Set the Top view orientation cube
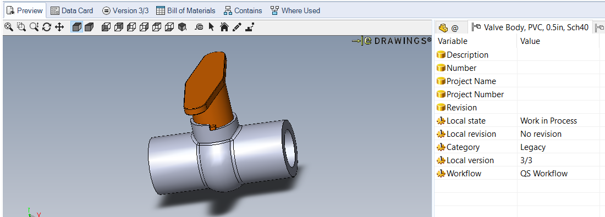 click(x=157, y=27)
